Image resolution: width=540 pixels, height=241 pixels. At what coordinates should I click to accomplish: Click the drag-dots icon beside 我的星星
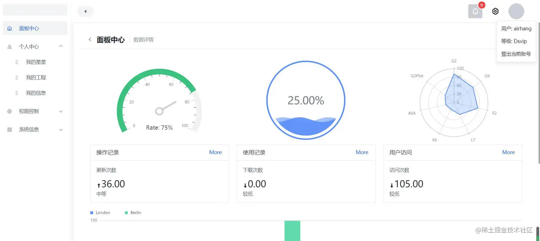point(17,62)
